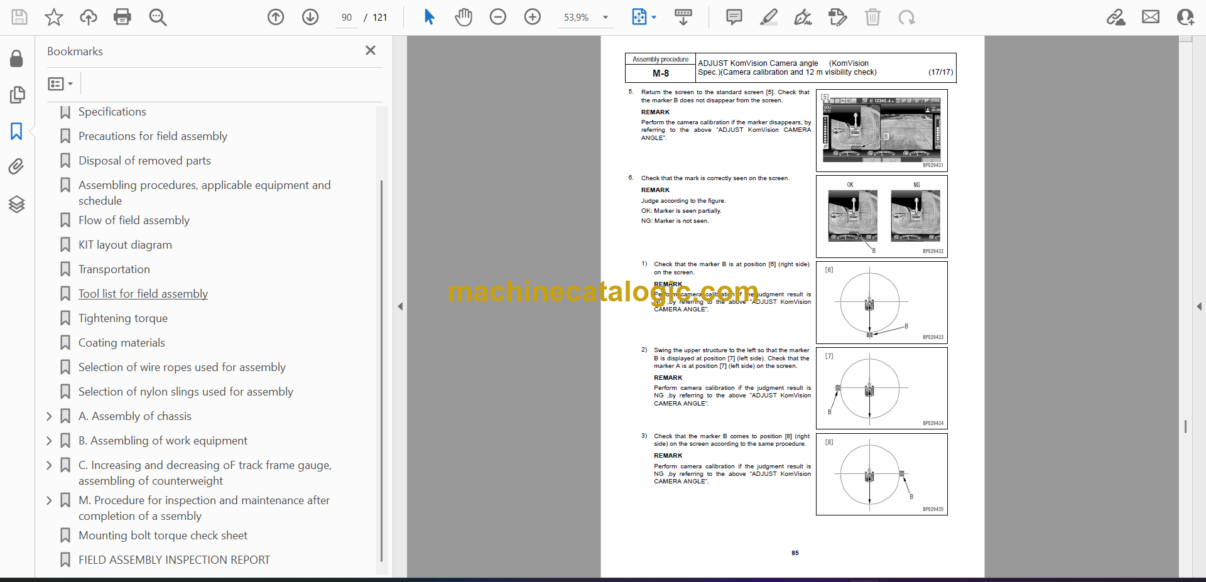Close the Bookmarks panel
The image size is (1206, 582).
click(x=371, y=50)
